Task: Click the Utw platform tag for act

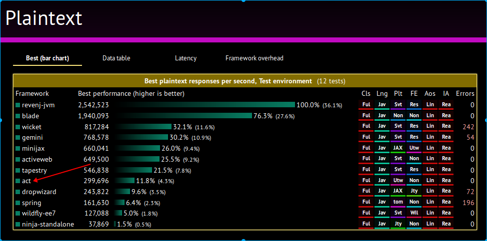Action: point(398,180)
